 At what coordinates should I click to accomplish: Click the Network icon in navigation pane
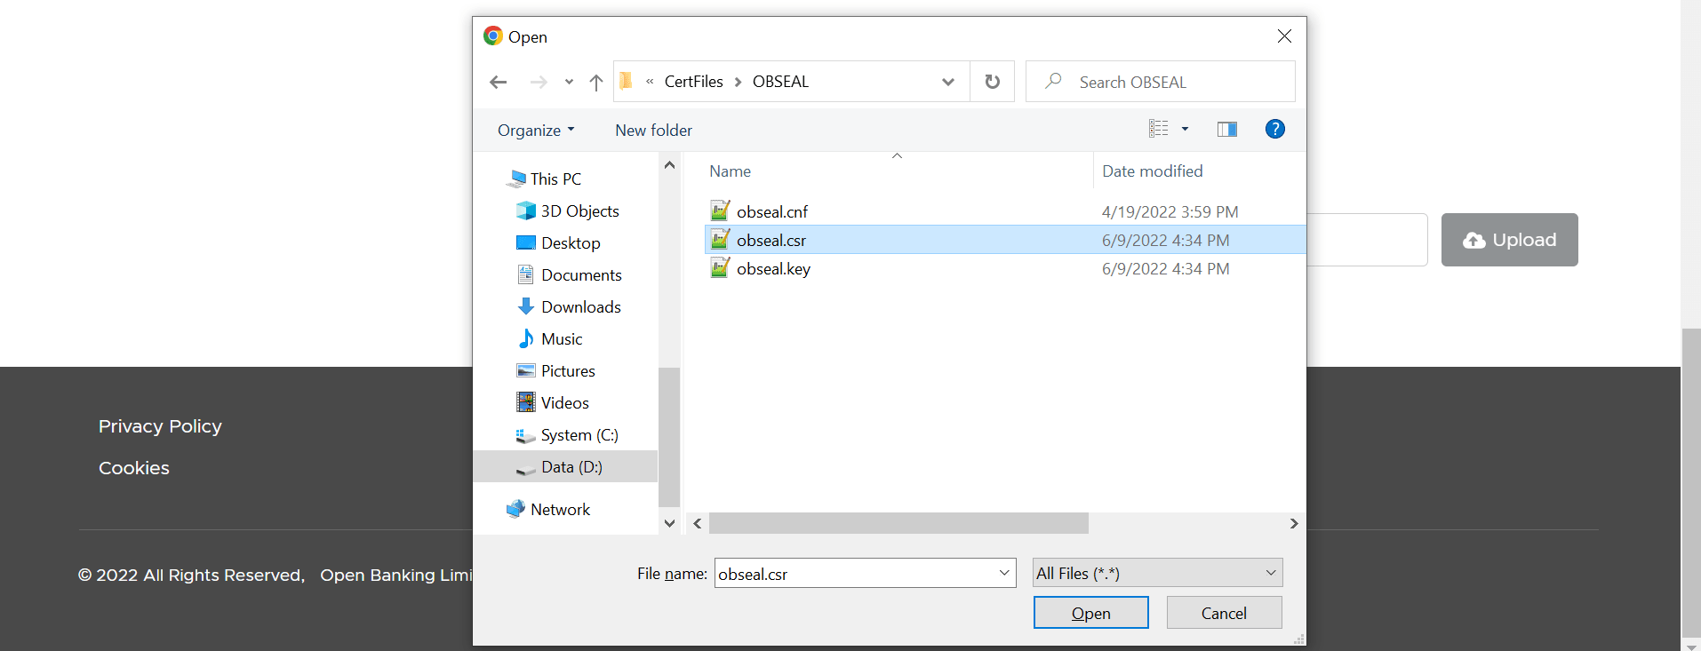pyautogui.click(x=560, y=510)
